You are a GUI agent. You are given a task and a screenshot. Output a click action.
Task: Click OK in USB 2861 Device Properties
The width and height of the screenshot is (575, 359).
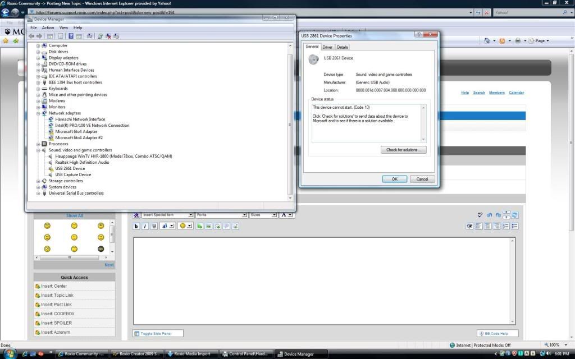coord(395,179)
